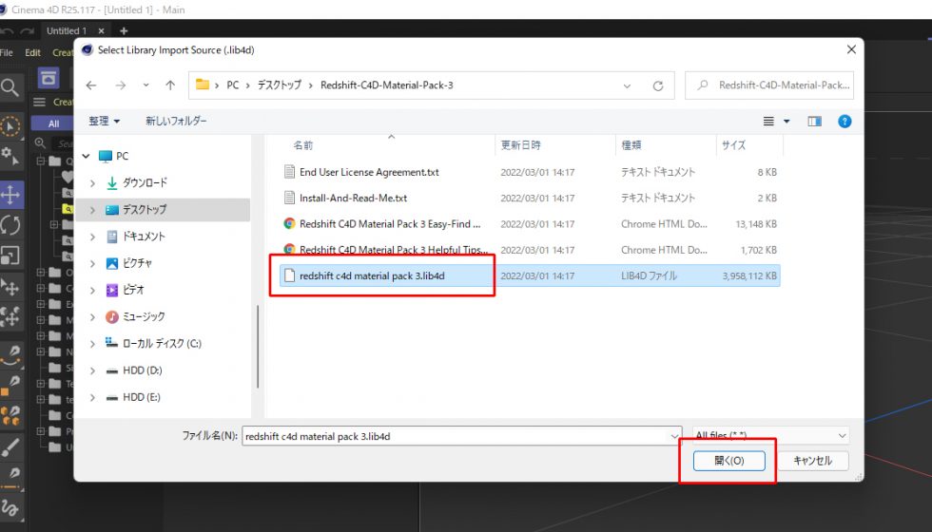Refresh the folder listing
The width and height of the screenshot is (932, 532).
pyautogui.click(x=658, y=85)
